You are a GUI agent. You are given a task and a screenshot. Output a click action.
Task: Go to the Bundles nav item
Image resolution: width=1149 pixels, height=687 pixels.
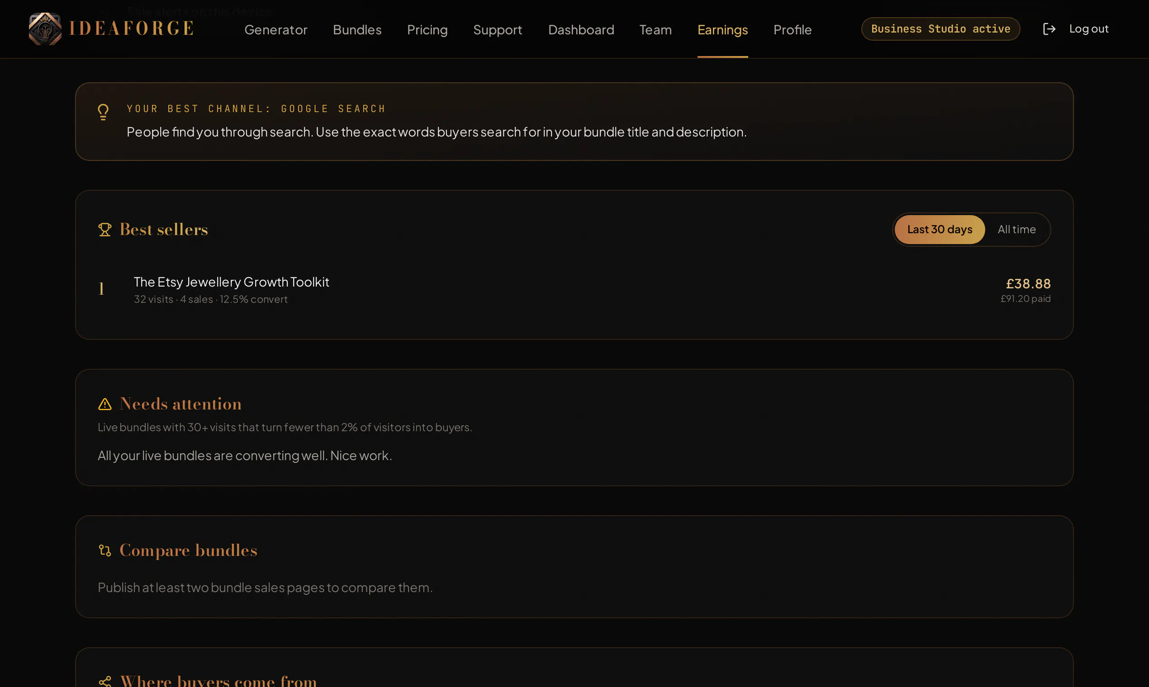pos(357,30)
